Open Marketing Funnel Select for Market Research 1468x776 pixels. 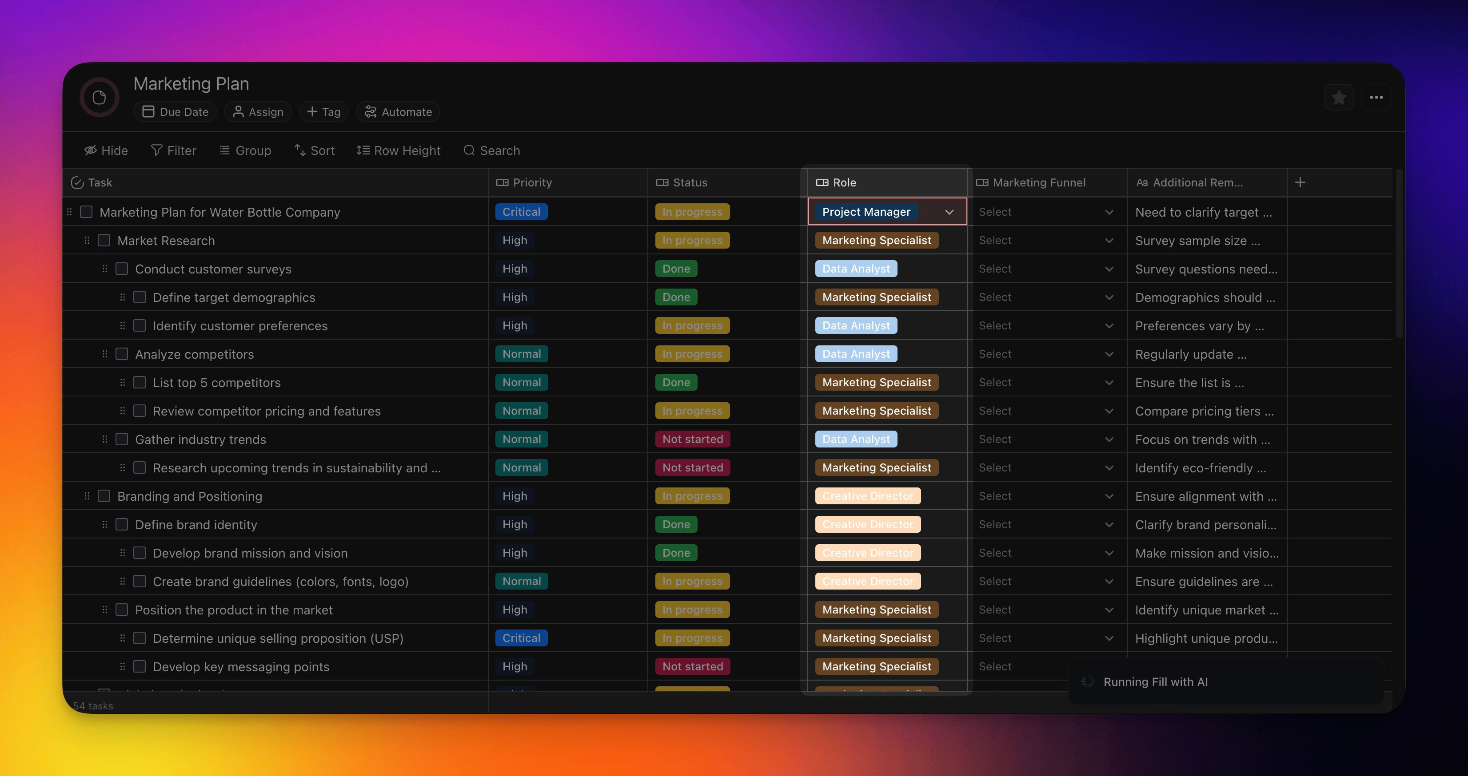[1046, 240]
